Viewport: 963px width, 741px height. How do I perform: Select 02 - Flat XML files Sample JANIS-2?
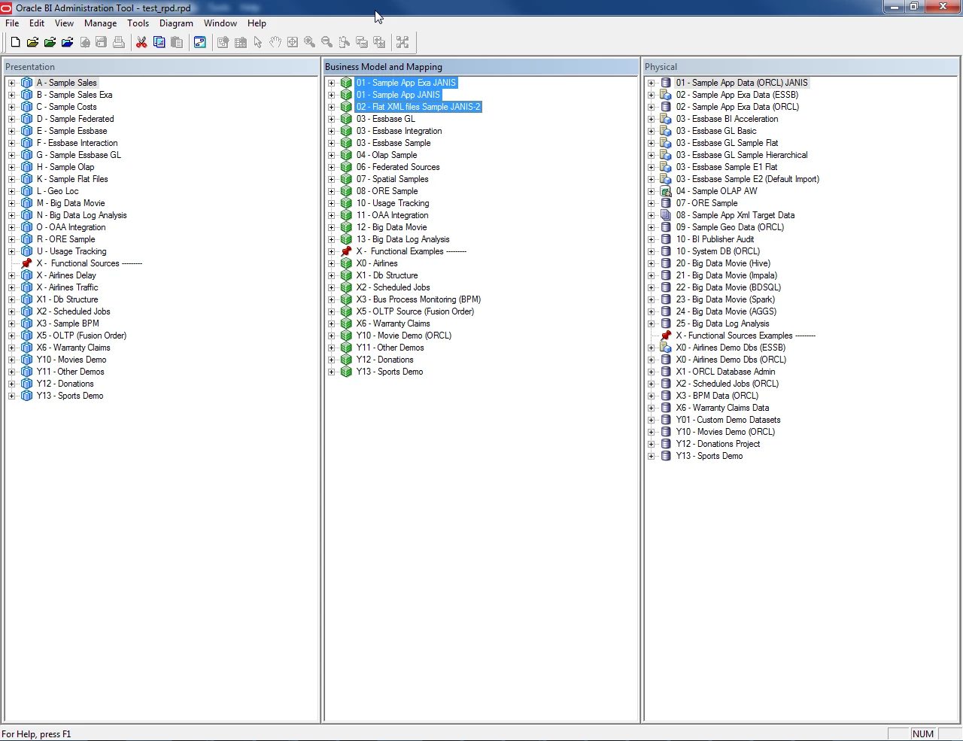click(418, 107)
